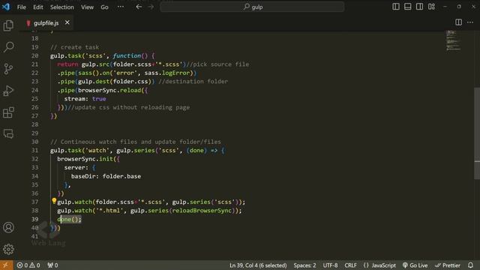Screen dimensions: 480x270
Task: Click the 'function' keyword on line 20
Action: pyautogui.click(x=127, y=55)
